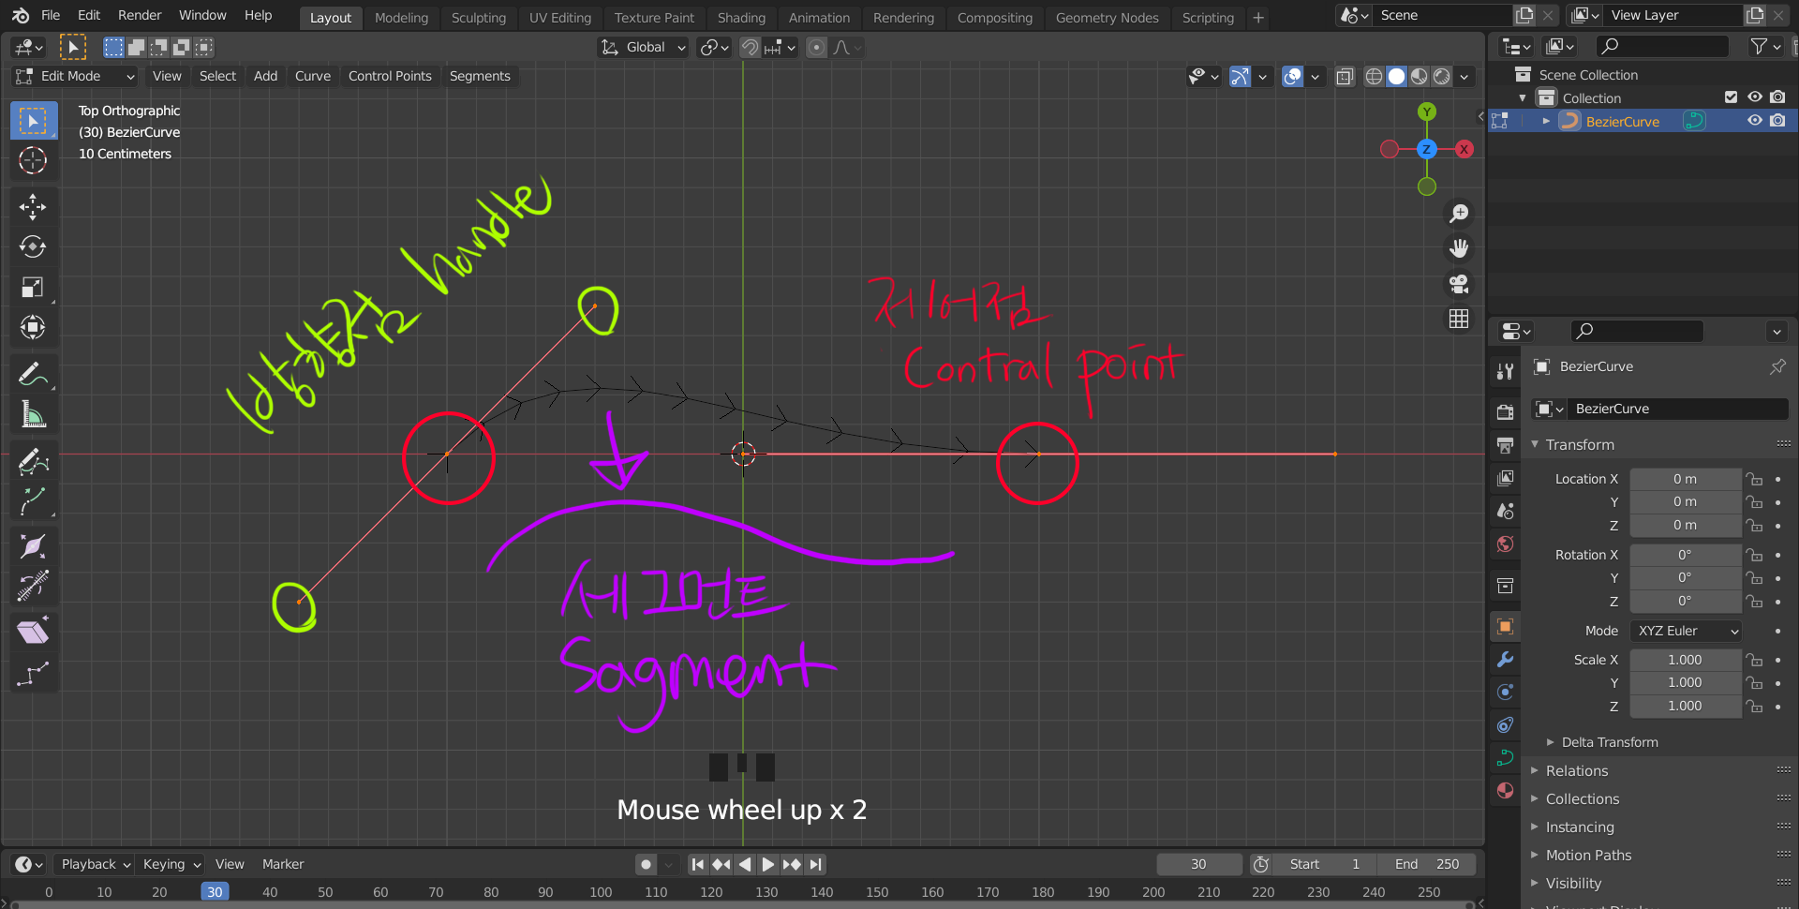Select the Annotate tool
The width and height of the screenshot is (1799, 909).
[33, 375]
